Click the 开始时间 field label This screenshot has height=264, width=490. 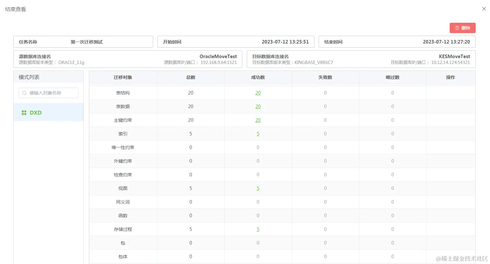(x=172, y=42)
